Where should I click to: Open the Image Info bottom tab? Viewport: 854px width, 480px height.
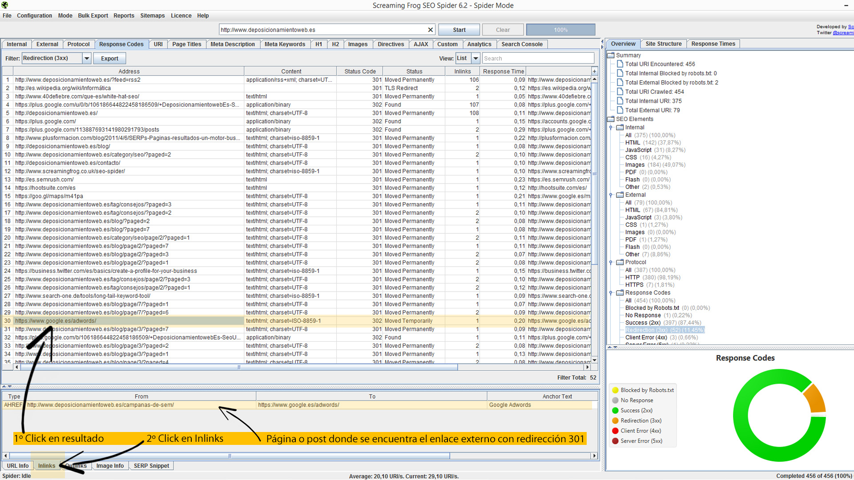pyautogui.click(x=110, y=466)
